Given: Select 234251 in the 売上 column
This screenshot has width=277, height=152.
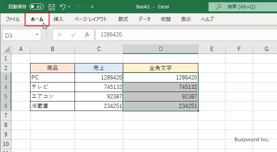Looking at the screenshot, I should click(99, 106).
